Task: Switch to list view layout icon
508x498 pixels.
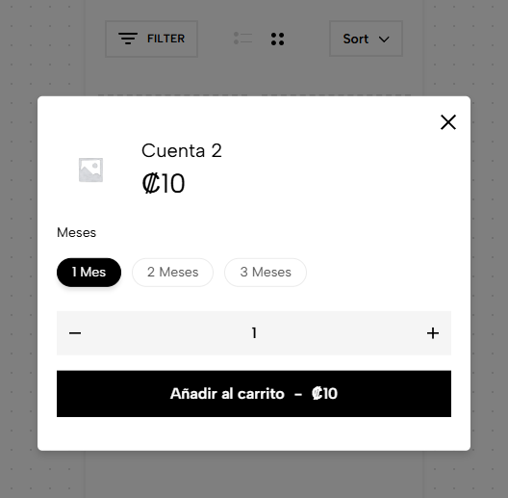Action: click(x=242, y=39)
